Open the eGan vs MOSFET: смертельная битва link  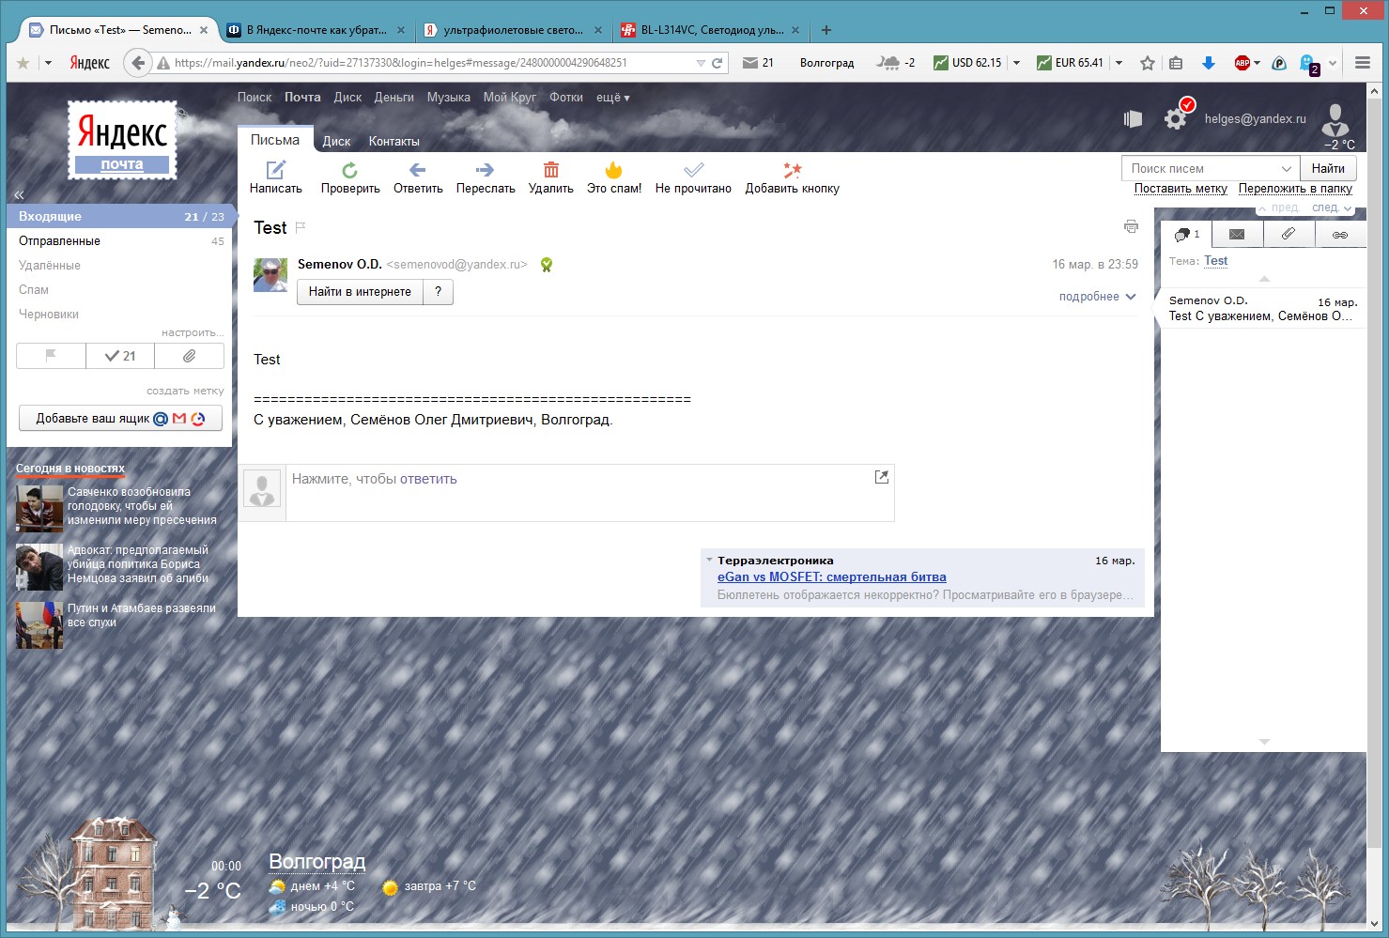(x=832, y=577)
